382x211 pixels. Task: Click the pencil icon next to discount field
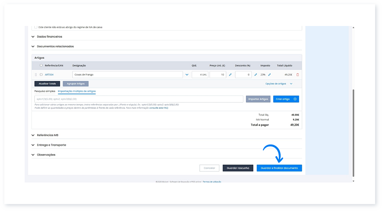[x=255, y=74]
